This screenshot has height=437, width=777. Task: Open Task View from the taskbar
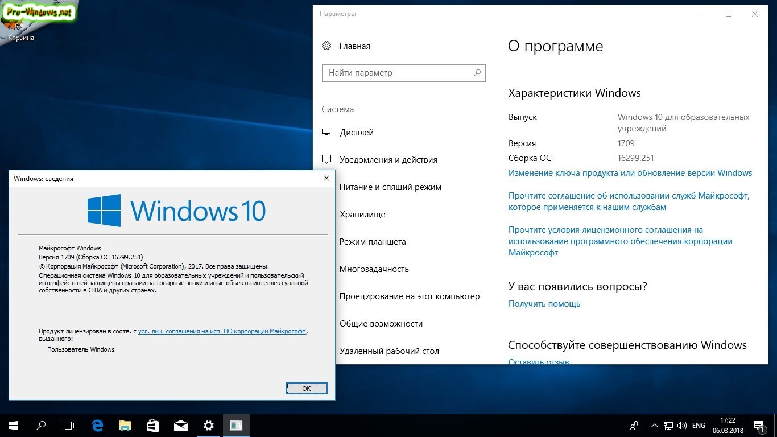coord(68,425)
